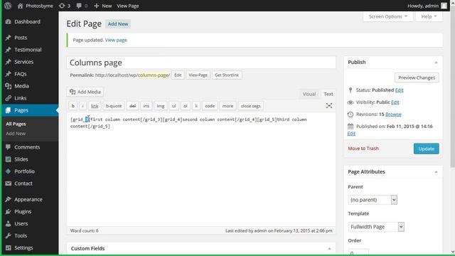Open the WordPress logo menu
The image size is (455, 256).
pos(8,6)
